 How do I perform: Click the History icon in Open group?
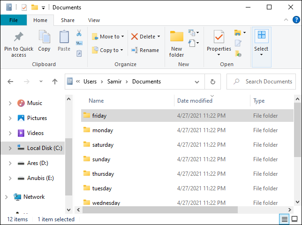coord(238,53)
